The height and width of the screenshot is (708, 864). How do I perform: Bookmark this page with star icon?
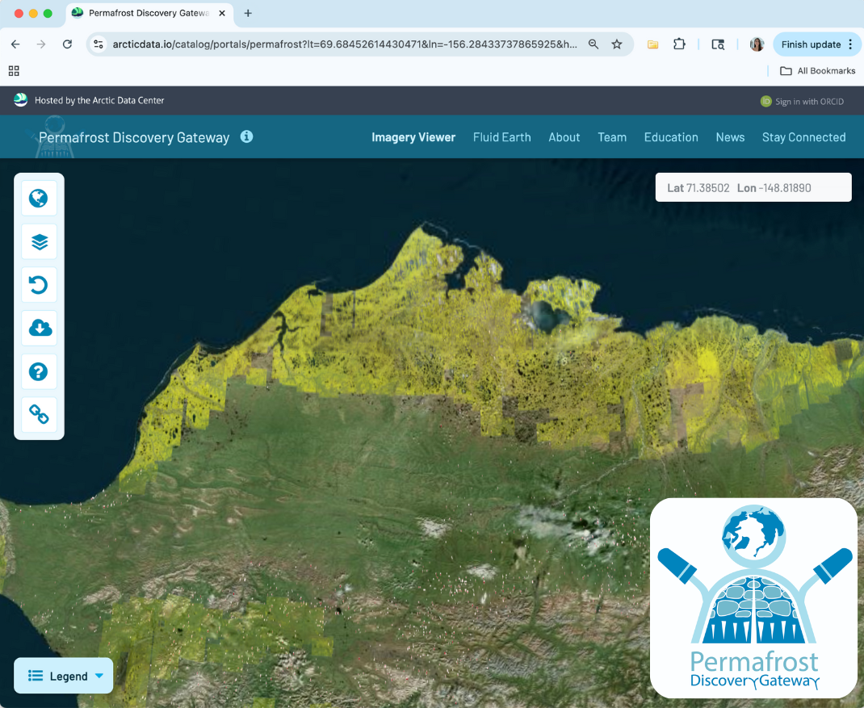click(x=617, y=44)
